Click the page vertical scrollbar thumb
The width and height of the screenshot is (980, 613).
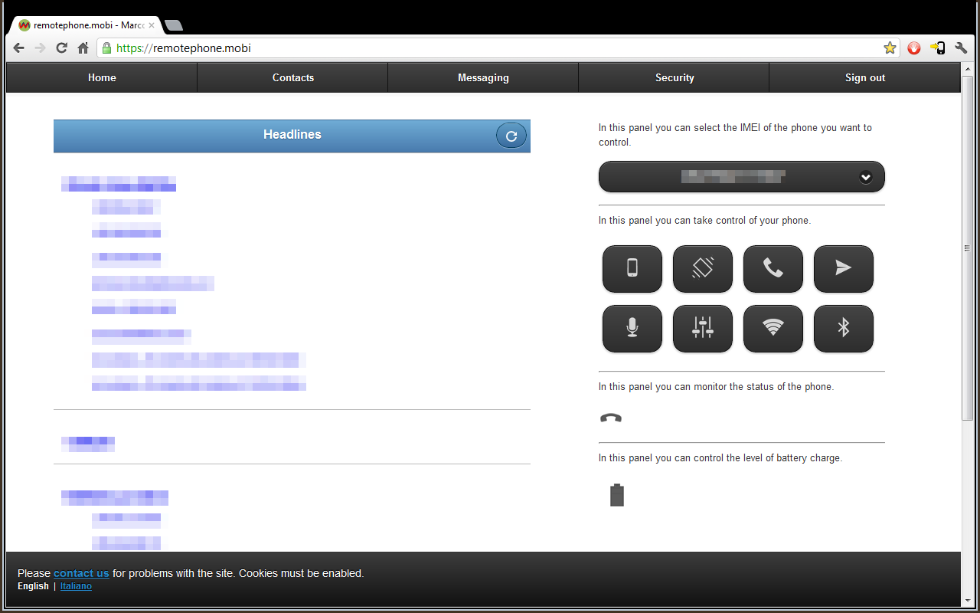point(967,247)
